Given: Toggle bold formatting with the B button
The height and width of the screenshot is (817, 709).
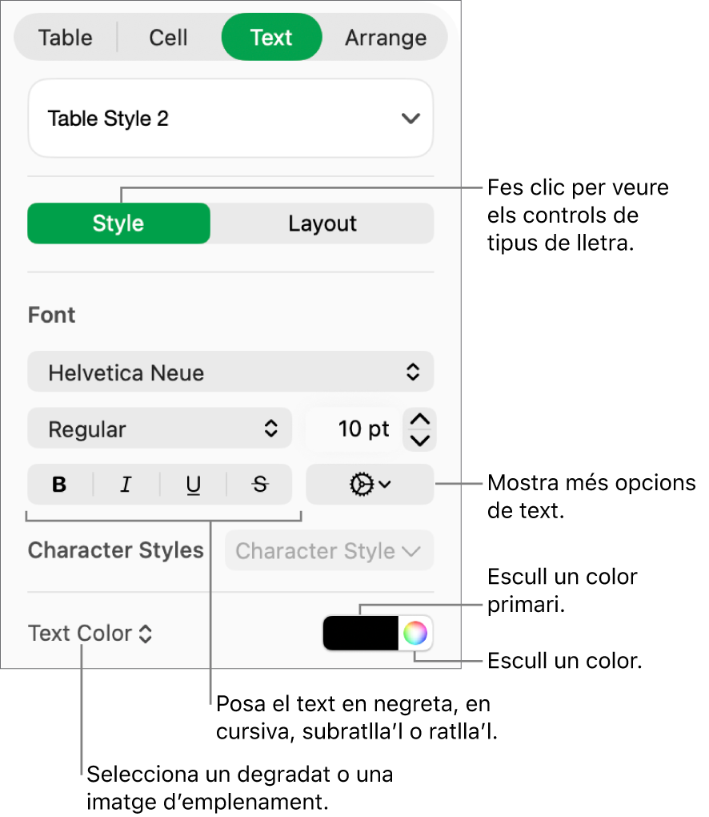Looking at the screenshot, I should click(60, 485).
